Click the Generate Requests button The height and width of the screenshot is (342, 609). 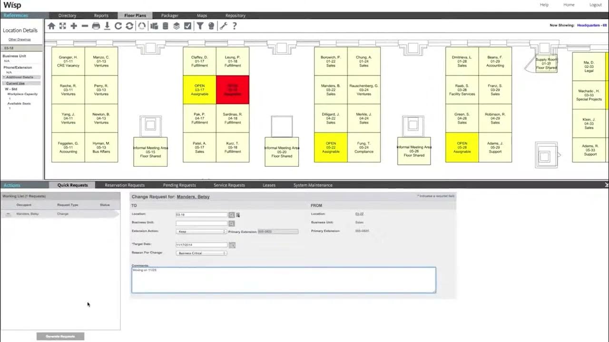coord(60,336)
